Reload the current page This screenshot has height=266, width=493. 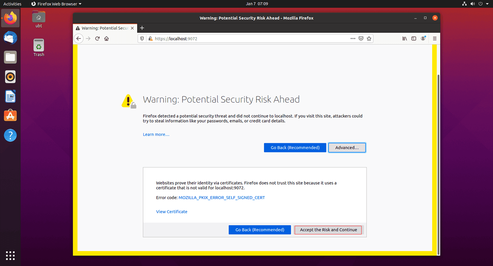97,38
